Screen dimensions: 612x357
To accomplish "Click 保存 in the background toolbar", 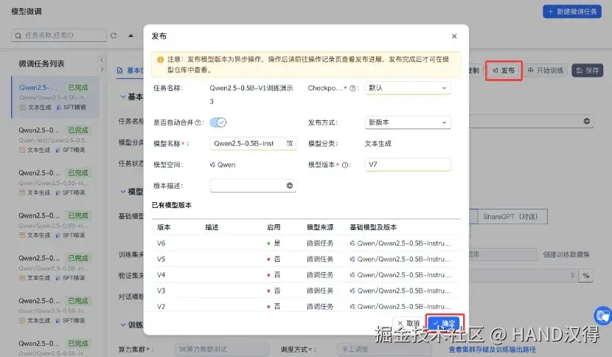I will [x=588, y=70].
